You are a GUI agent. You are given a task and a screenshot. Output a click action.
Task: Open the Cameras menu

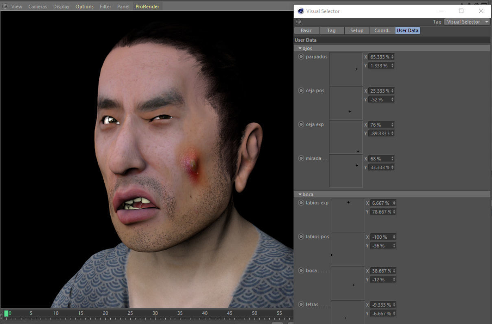coord(37,6)
